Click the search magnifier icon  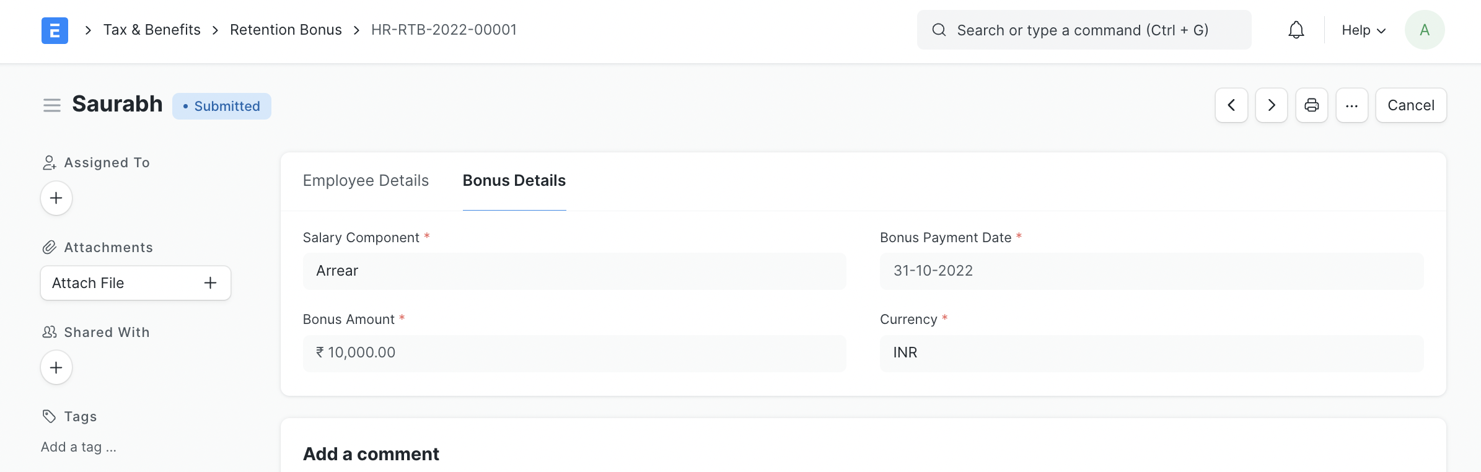pos(939,30)
